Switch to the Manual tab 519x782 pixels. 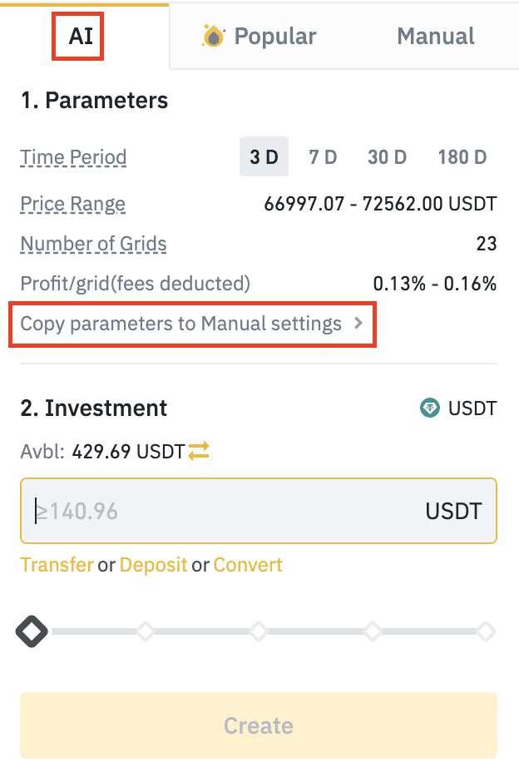coord(436,37)
